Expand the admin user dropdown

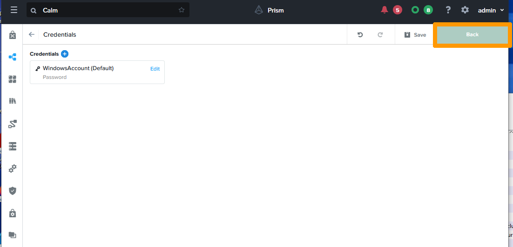tap(491, 10)
